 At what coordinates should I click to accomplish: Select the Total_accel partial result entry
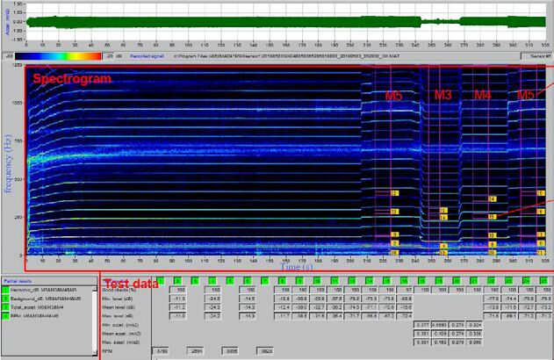point(37,307)
